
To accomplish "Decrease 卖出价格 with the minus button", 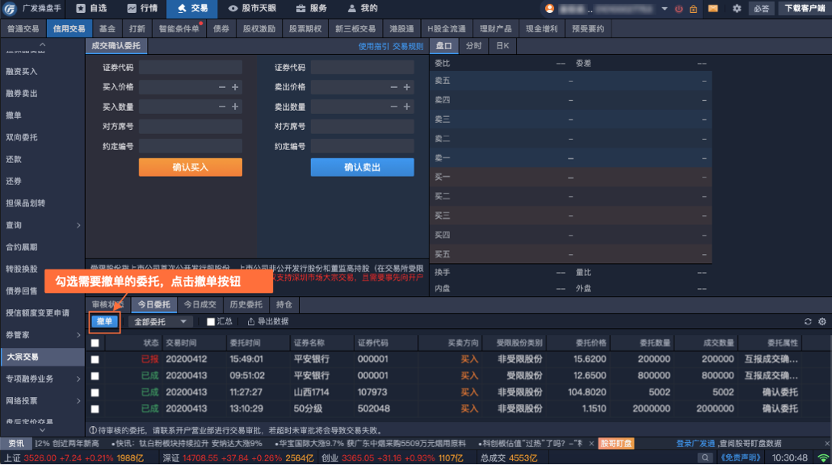I will pyautogui.click(x=393, y=87).
